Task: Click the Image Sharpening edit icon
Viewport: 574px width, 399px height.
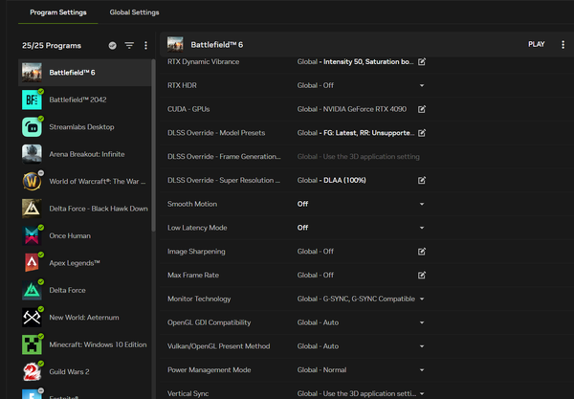Action: coord(422,252)
